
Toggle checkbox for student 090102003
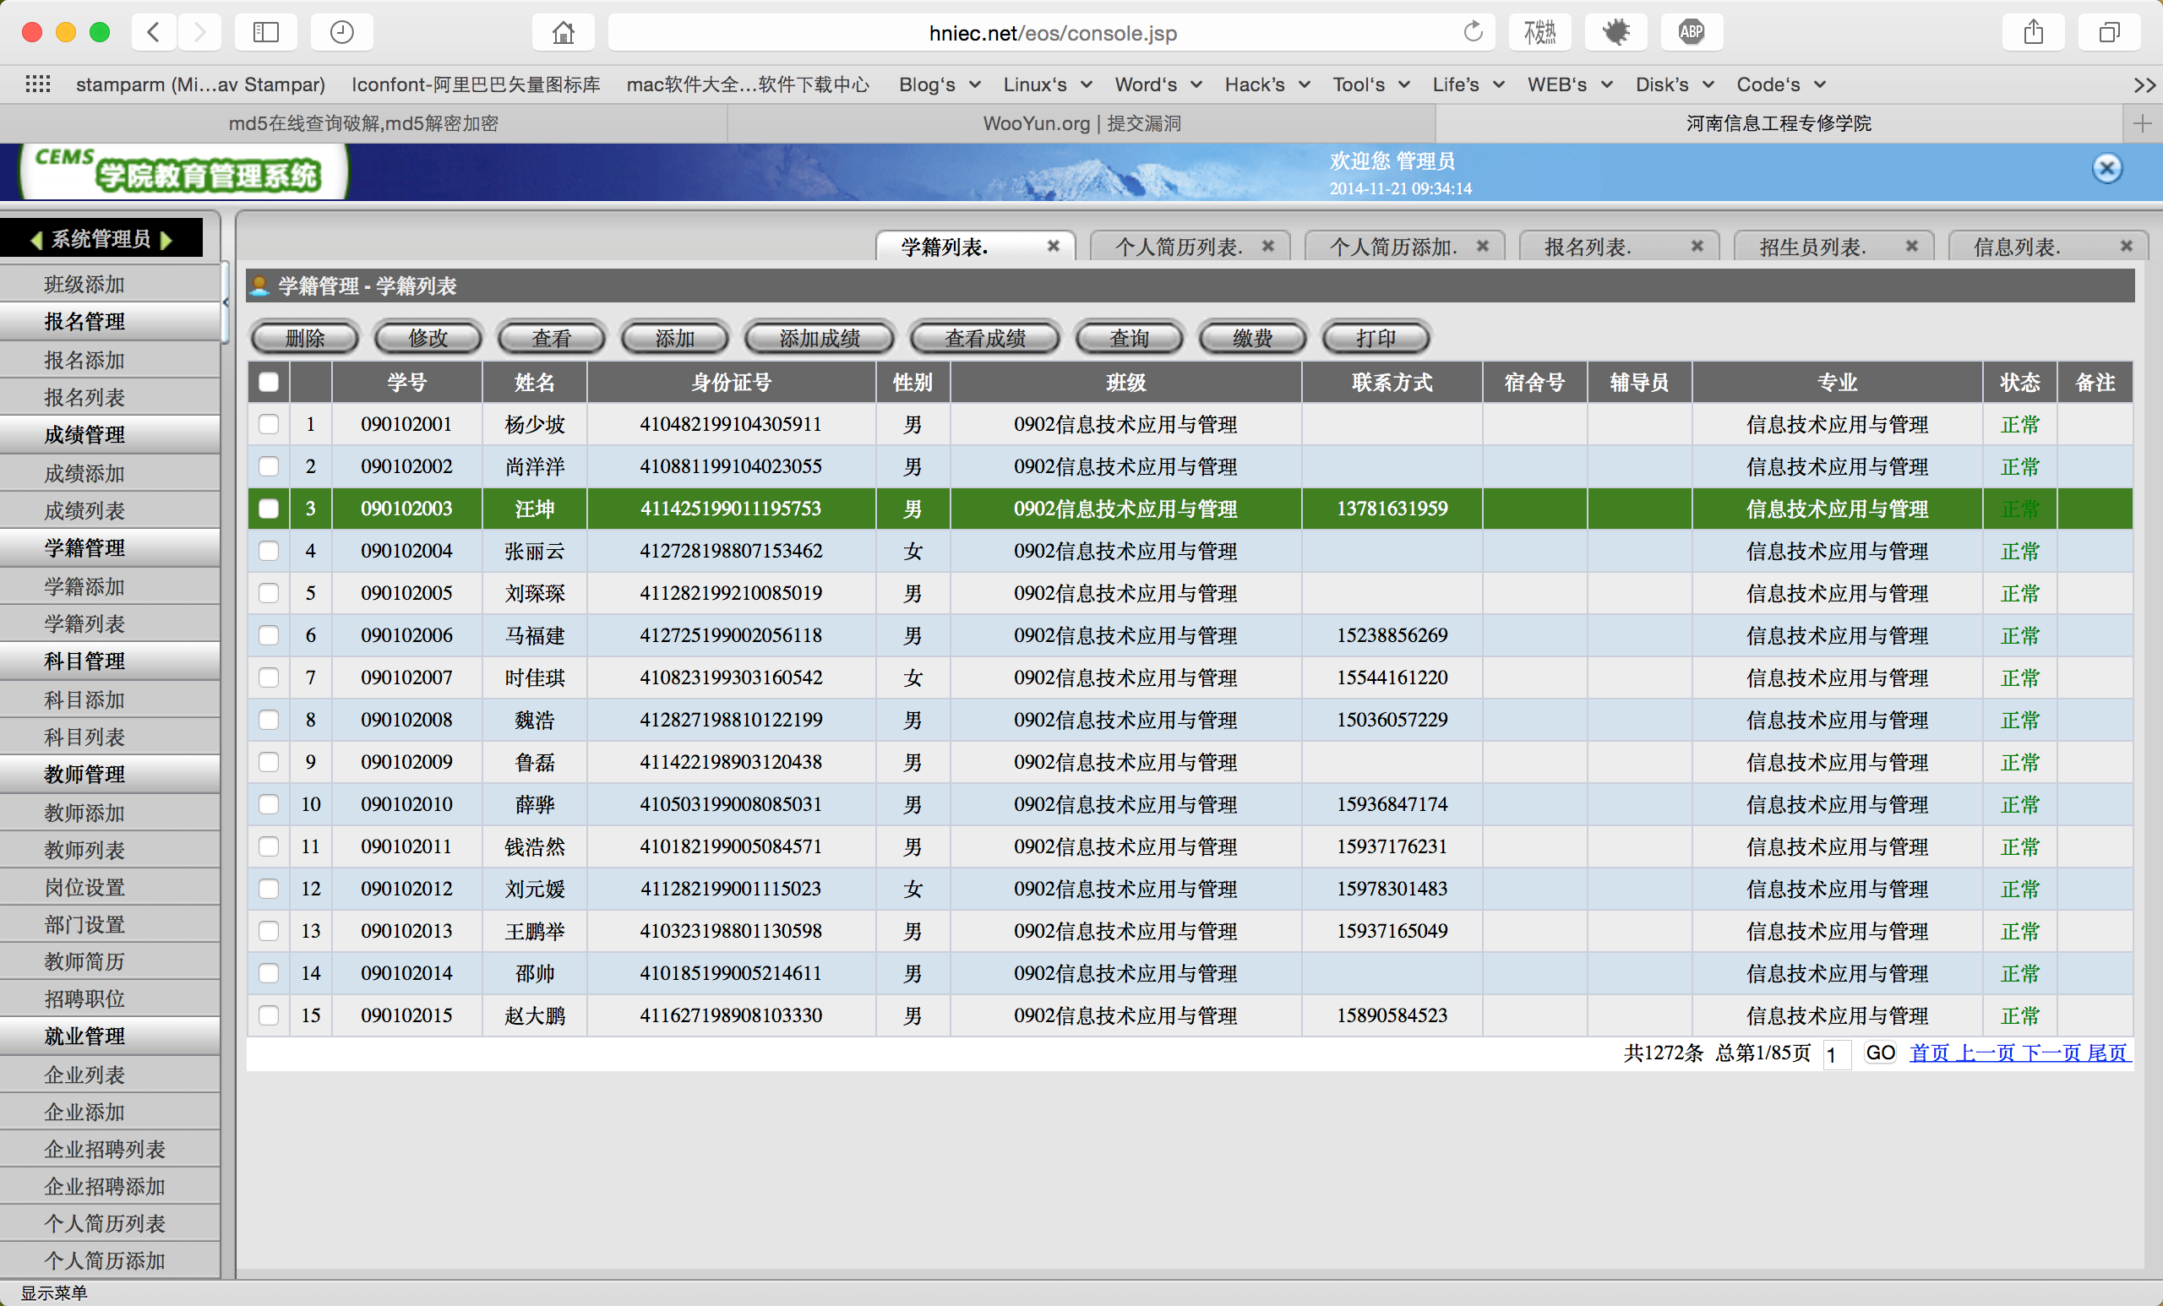(269, 509)
